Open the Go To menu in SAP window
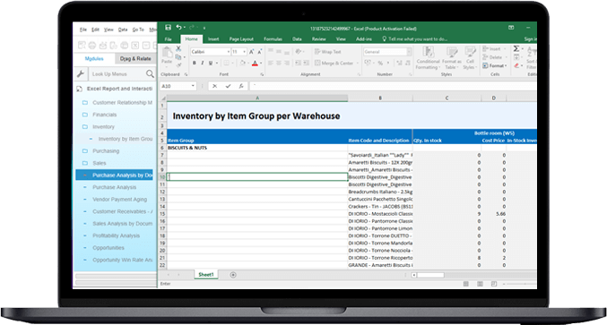 point(138,30)
